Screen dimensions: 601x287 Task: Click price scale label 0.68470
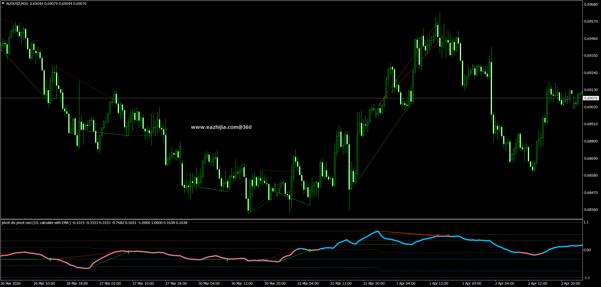click(x=591, y=193)
